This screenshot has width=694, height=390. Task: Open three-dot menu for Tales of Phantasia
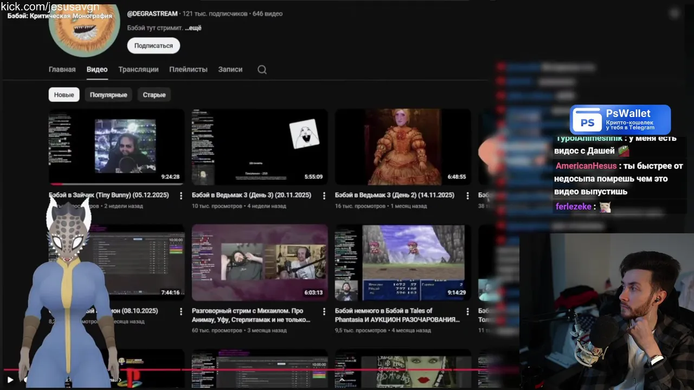point(467,311)
